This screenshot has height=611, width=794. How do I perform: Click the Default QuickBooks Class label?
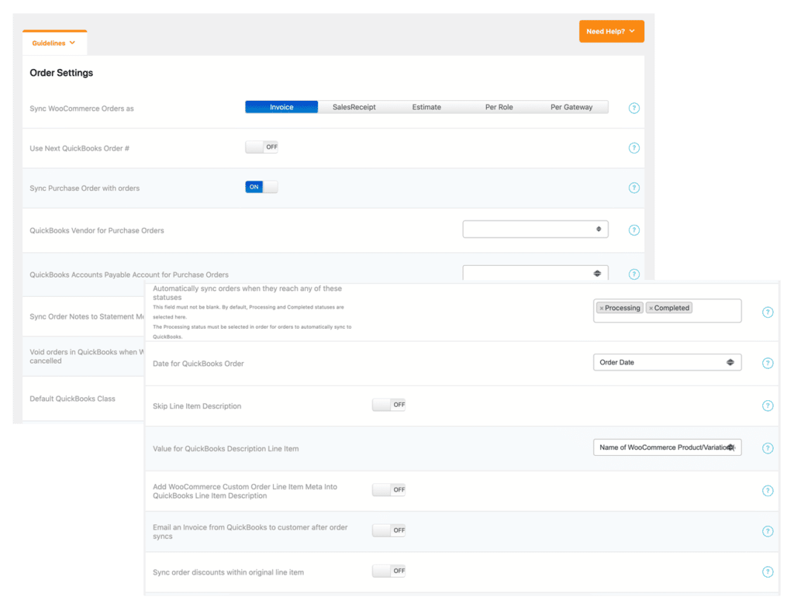[72, 399]
